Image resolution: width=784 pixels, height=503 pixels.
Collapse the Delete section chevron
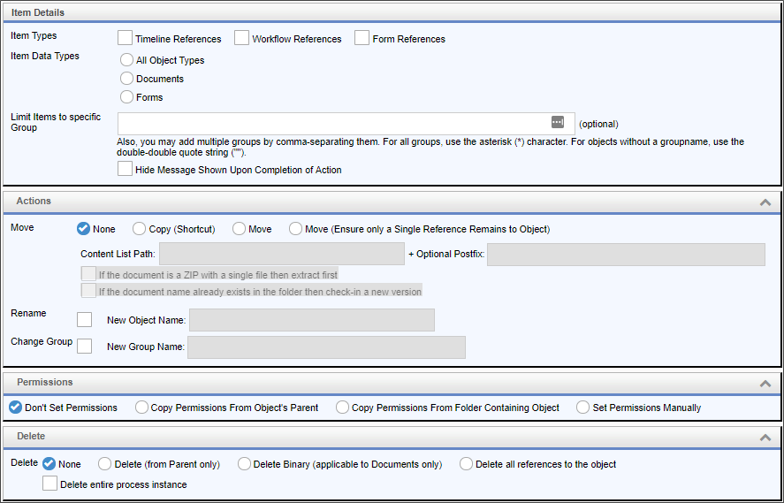(765, 438)
